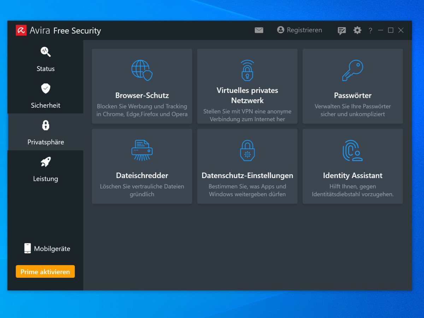Click the question mark help icon

coord(370,31)
